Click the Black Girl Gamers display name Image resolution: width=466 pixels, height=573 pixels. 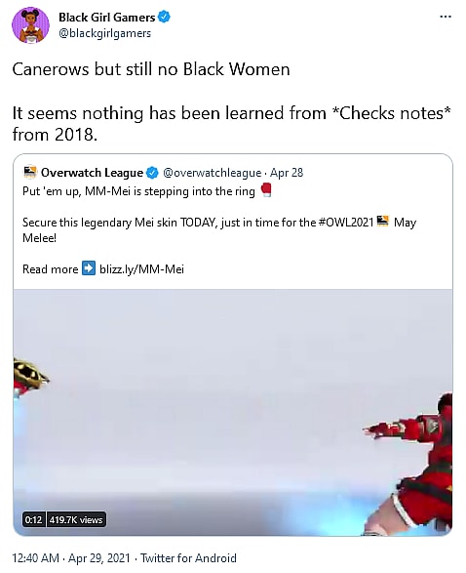(x=107, y=18)
